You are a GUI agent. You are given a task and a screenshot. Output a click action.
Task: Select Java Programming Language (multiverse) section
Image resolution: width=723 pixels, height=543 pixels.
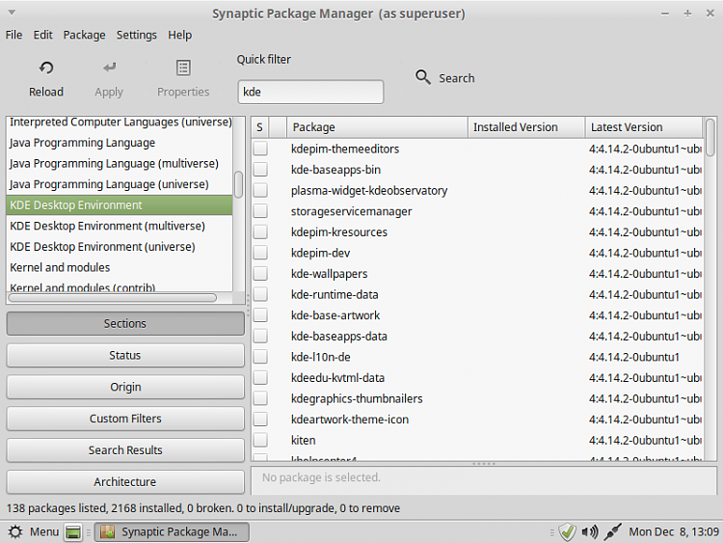120,163
